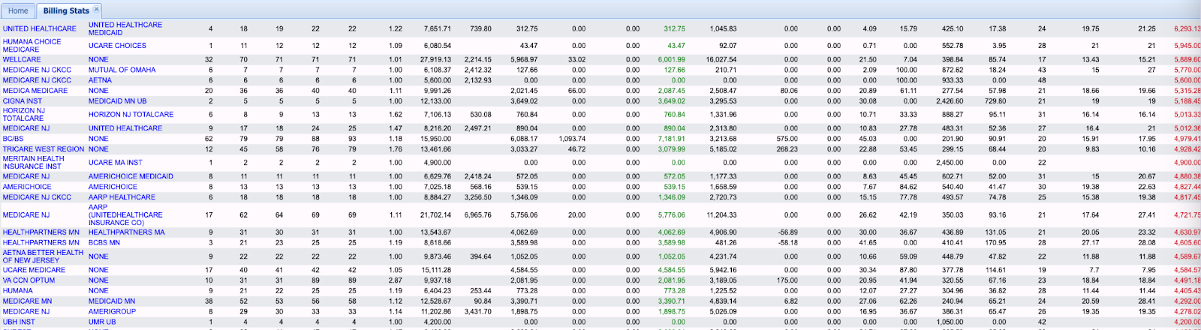Click the AARP HEALTHCARE link
The height and width of the screenshot is (330, 1201).
pyautogui.click(x=122, y=197)
